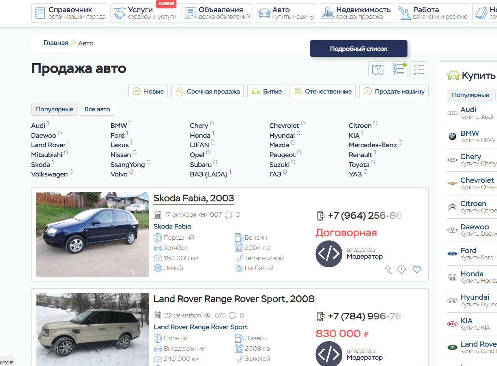Open the Land Rover brand link
The image size is (497, 366).
pyautogui.click(x=48, y=145)
